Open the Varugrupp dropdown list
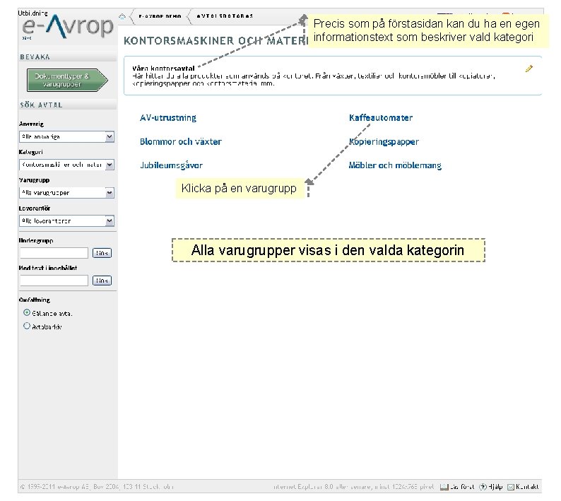This screenshot has height=501, width=561. coord(66,193)
